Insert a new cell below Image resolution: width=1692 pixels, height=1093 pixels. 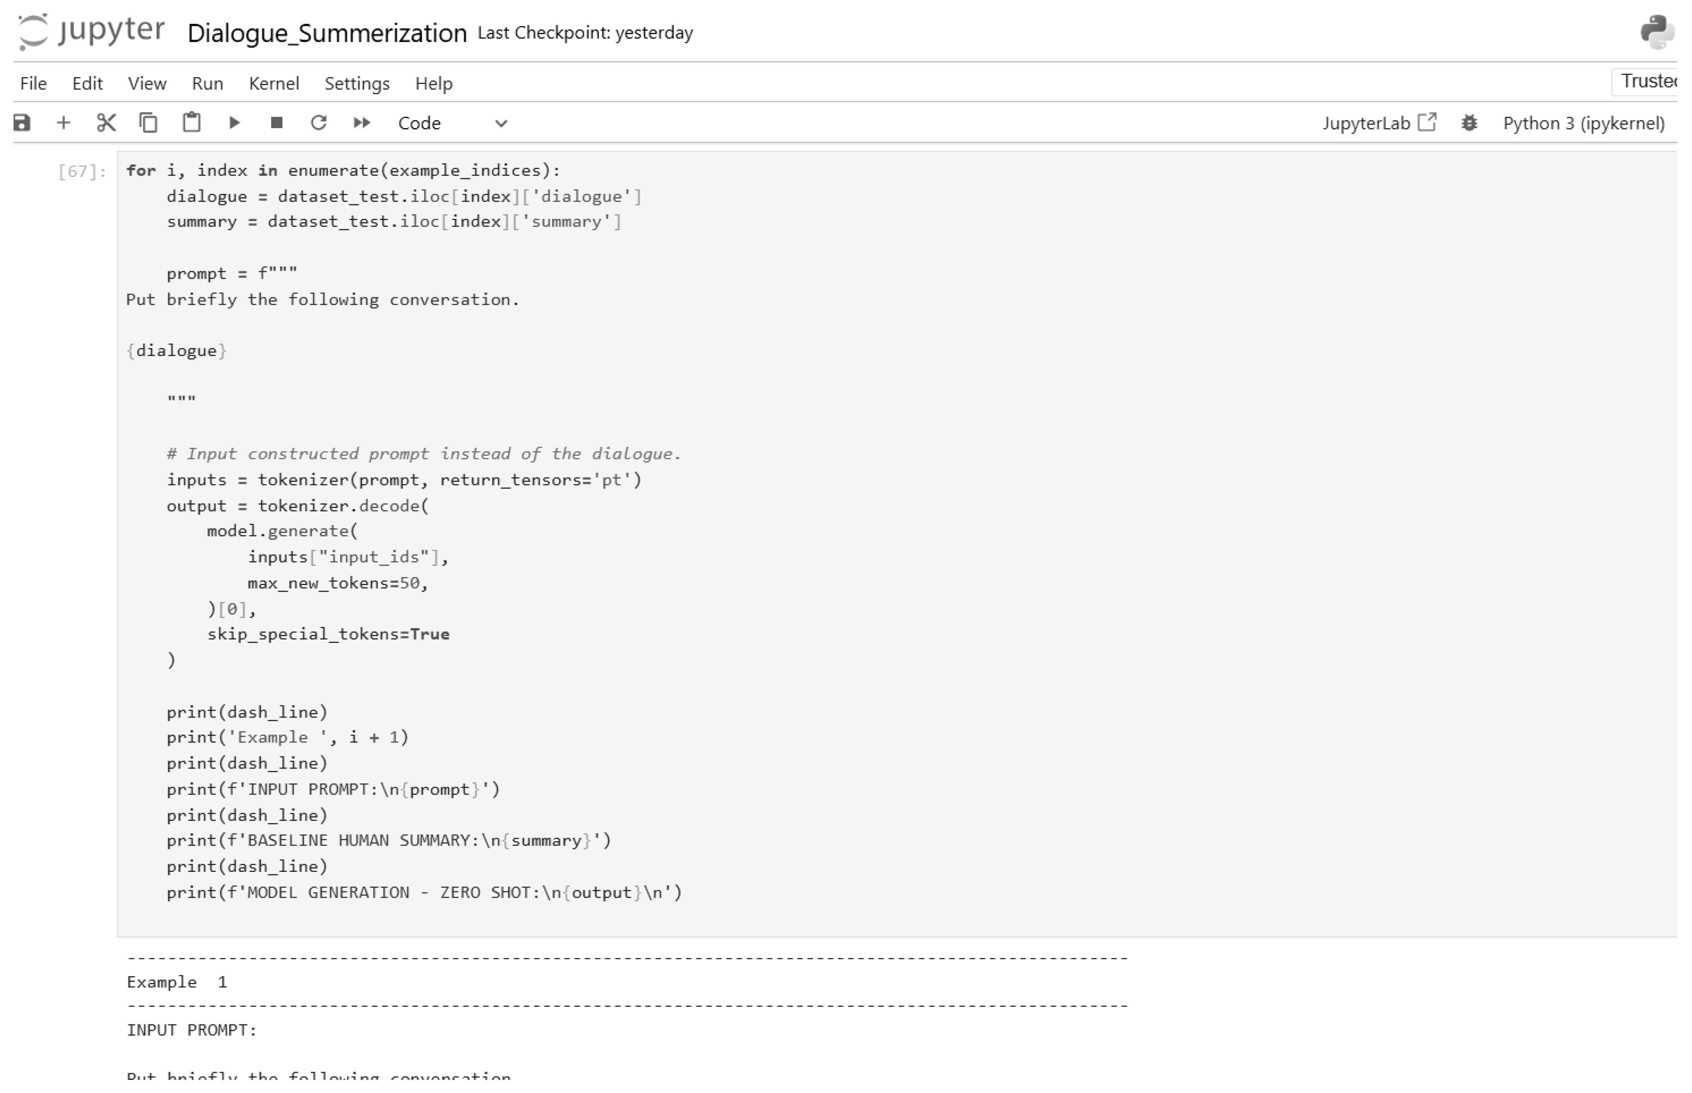click(x=64, y=122)
